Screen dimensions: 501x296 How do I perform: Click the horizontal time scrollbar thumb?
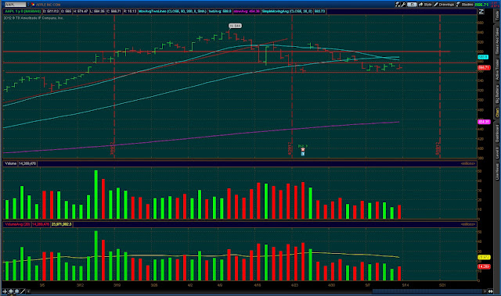tap(427, 291)
